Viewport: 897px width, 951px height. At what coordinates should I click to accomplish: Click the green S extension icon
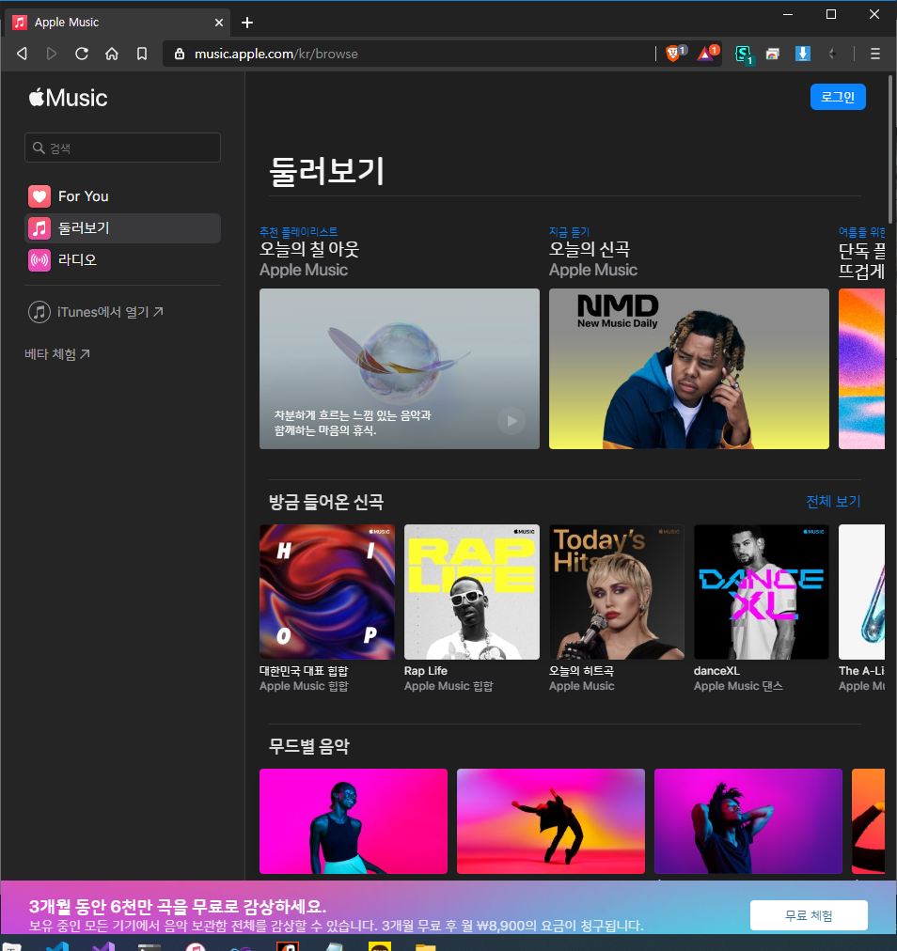pyautogui.click(x=743, y=55)
